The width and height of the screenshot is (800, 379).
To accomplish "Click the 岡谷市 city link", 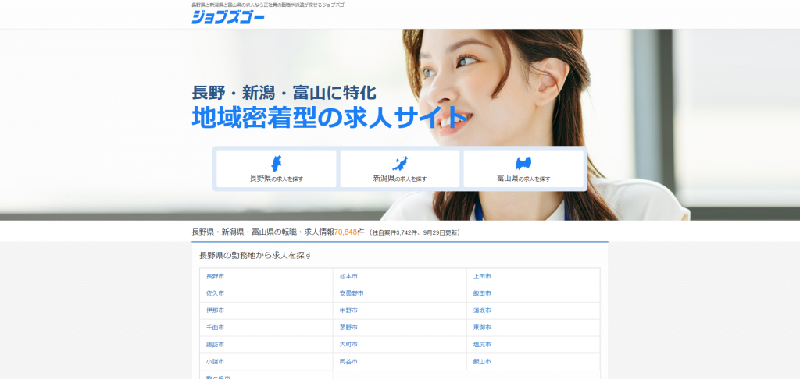I will click(x=348, y=362).
